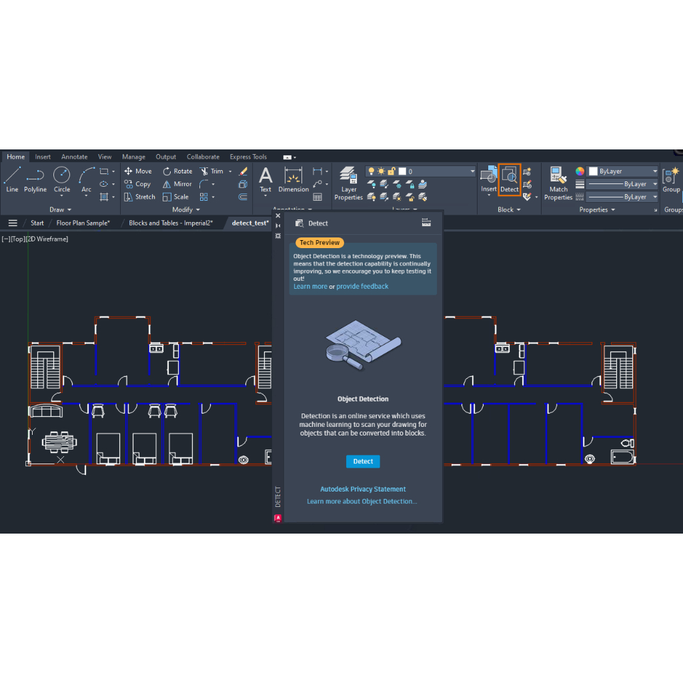Open the Manage ribbon tab

click(x=133, y=157)
